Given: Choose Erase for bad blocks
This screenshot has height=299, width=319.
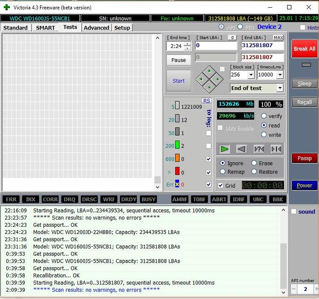Looking at the screenshot, I should [254, 163].
